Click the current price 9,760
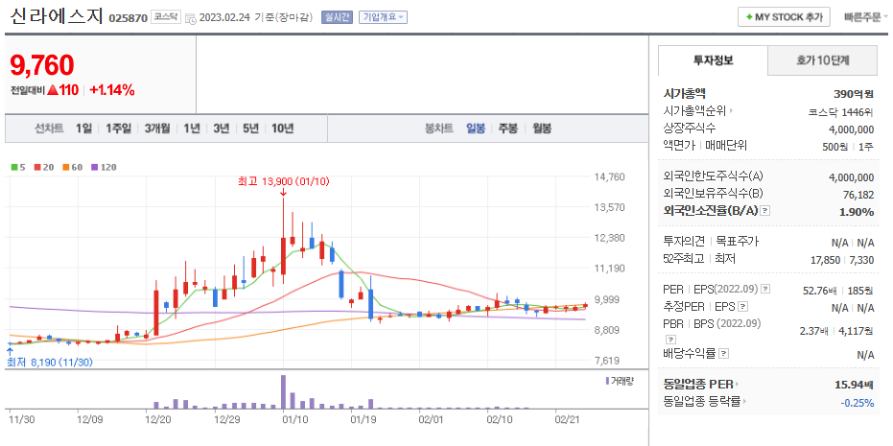 point(42,64)
